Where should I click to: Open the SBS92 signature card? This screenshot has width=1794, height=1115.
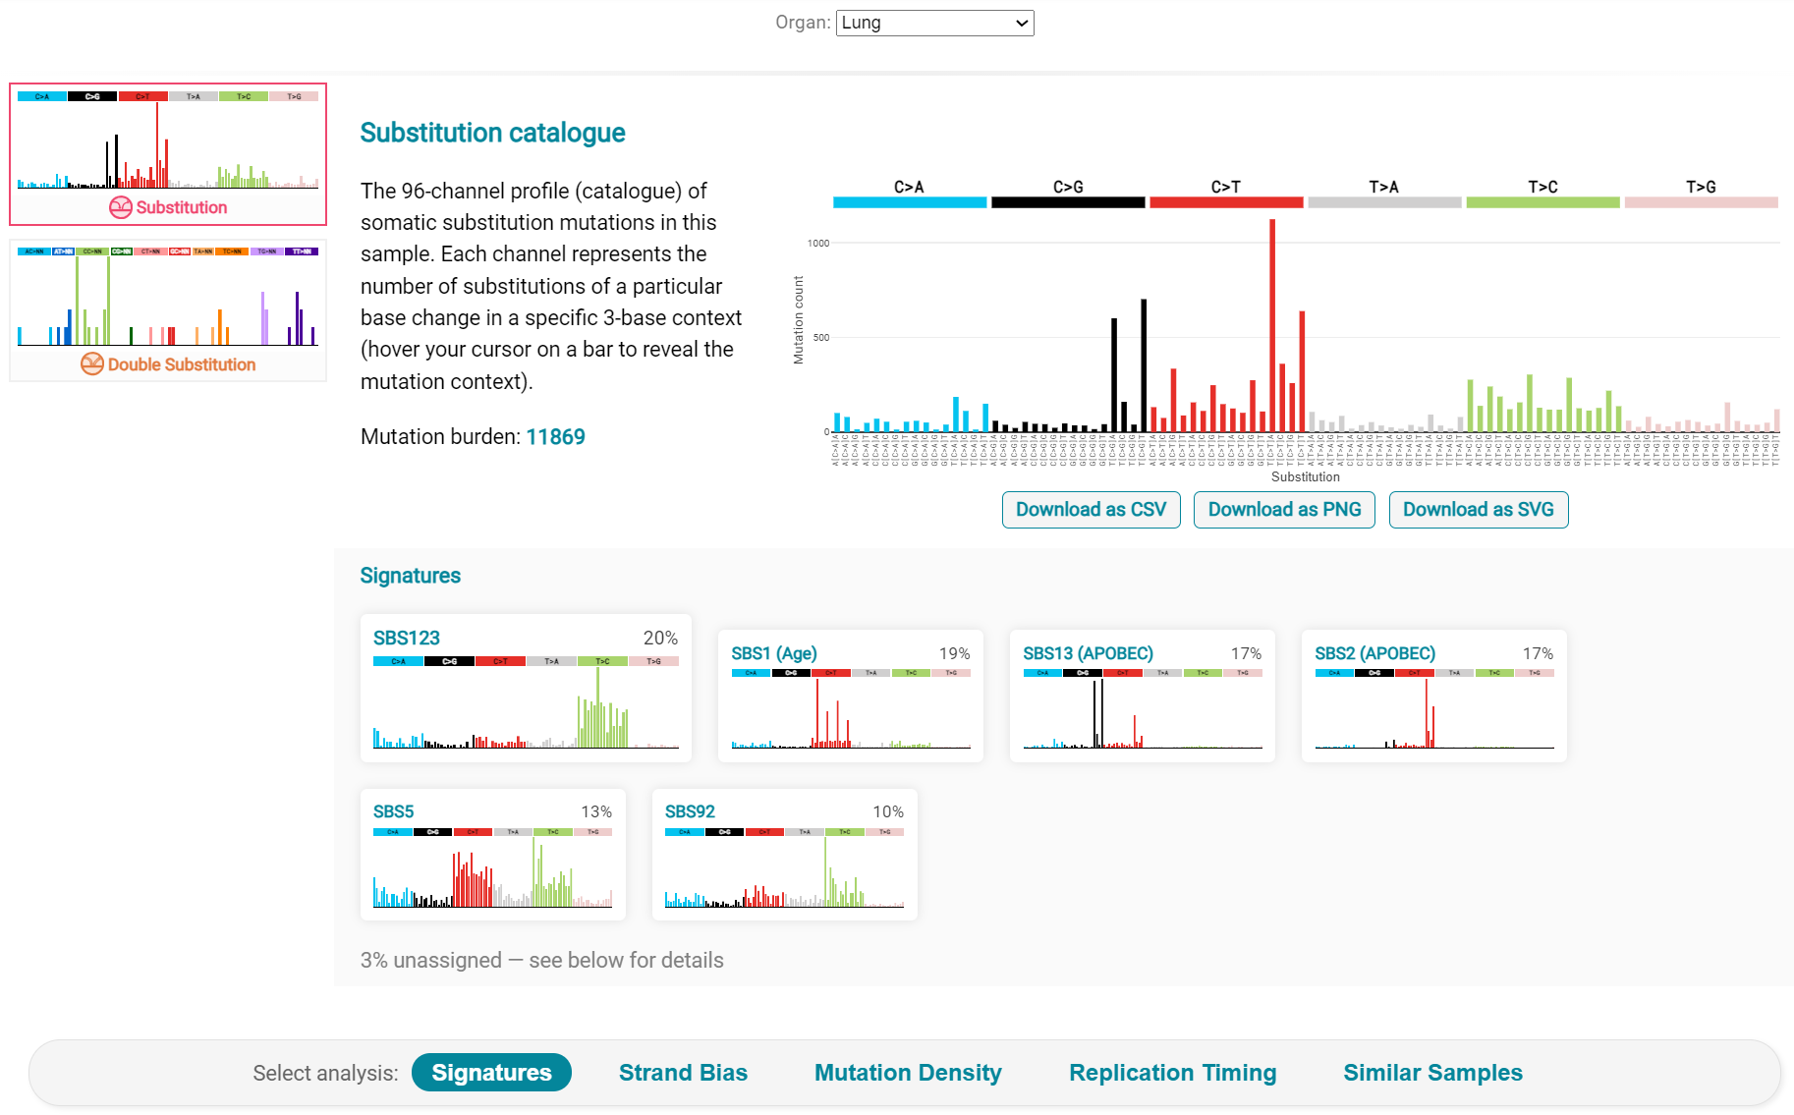785,855
